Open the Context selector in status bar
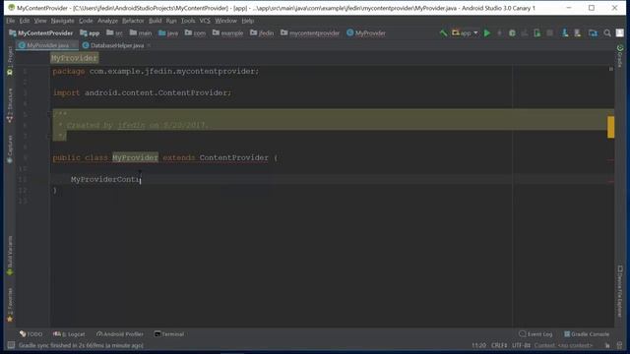The image size is (630, 354). click(x=563, y=345)
